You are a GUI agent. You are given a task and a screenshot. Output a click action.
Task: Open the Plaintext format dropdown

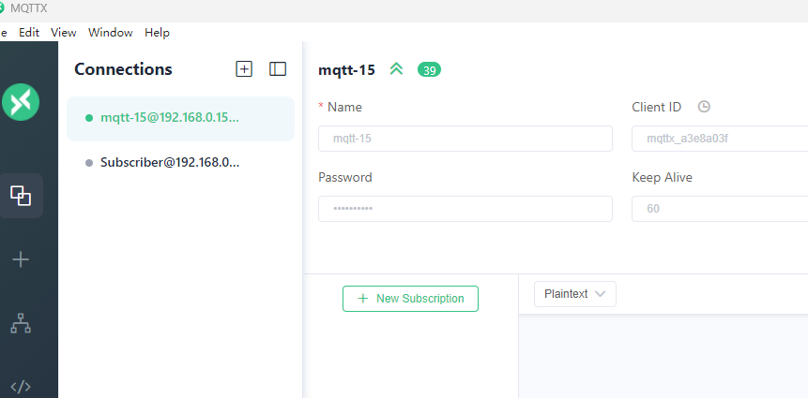[x=575, y=294]
